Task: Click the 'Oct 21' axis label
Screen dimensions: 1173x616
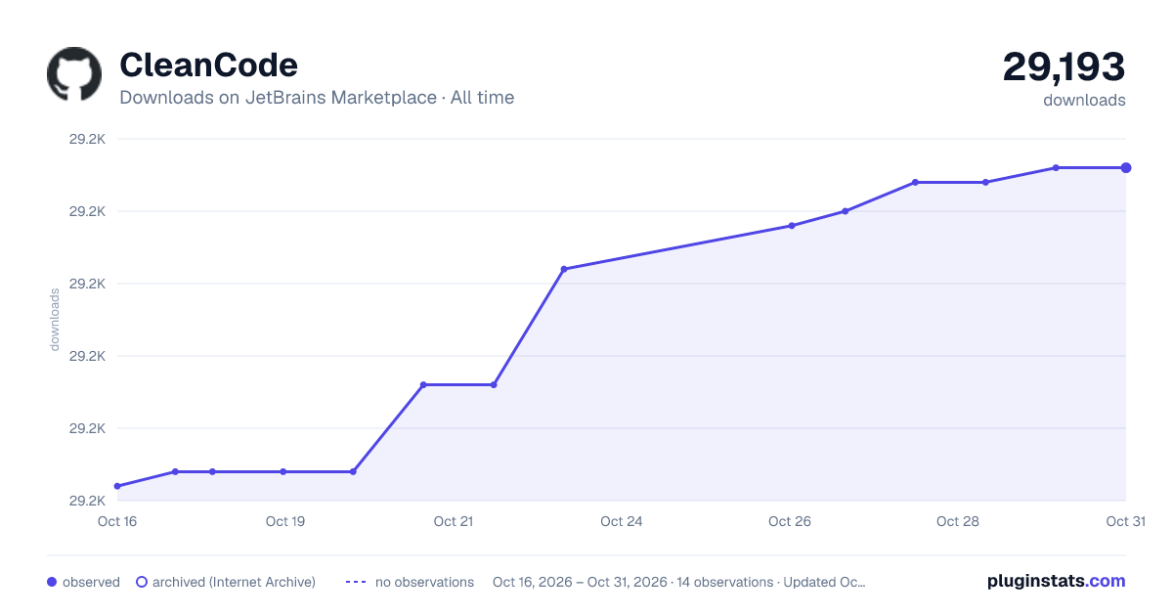Action: pos(454,521)
